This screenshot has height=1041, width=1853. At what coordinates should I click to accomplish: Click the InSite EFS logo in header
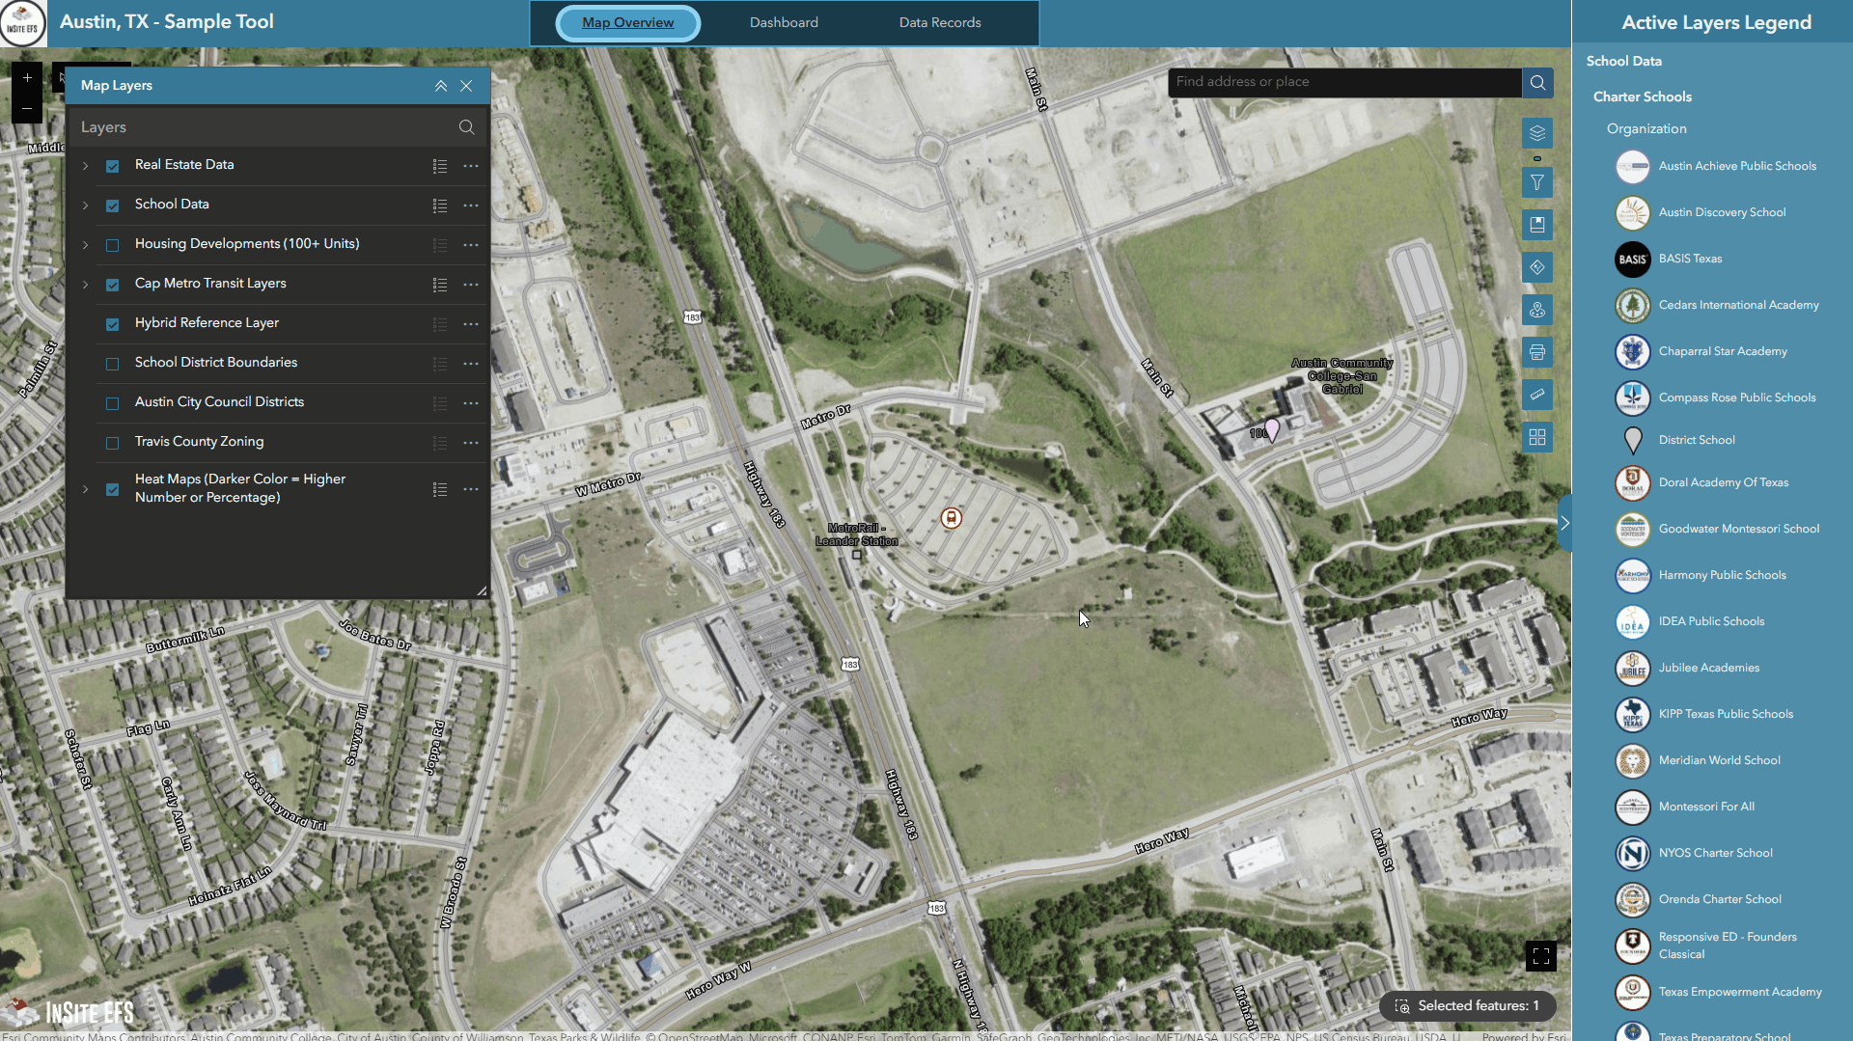(x=22, y=23)
